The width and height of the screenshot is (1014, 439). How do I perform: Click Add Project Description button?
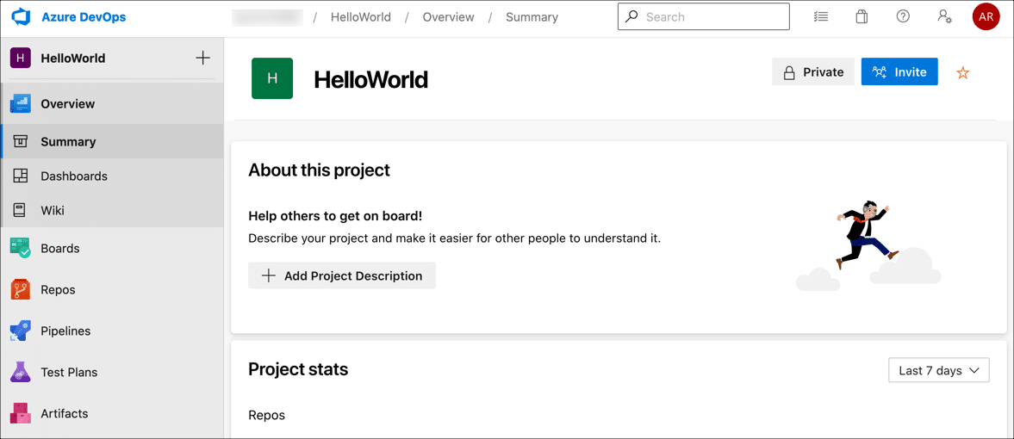point(342,276)
